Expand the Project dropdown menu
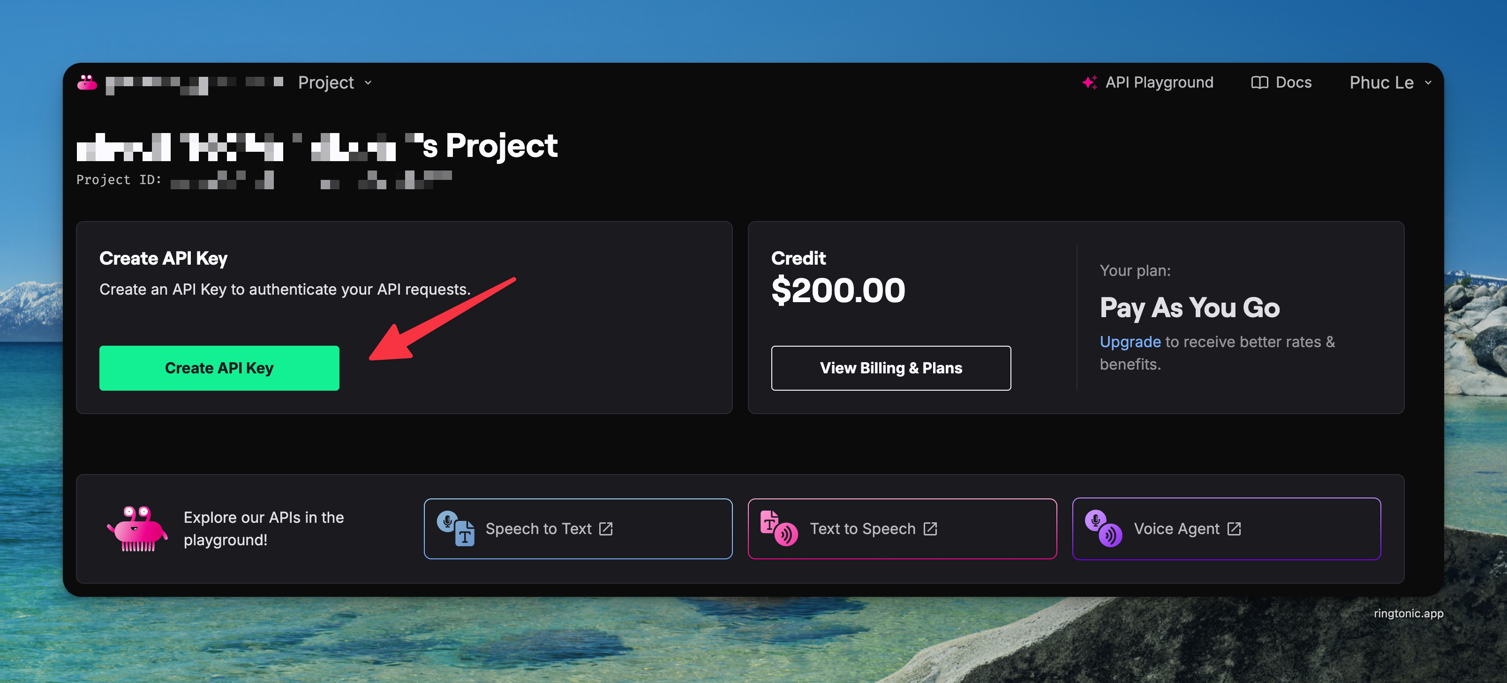The image size is (1507, 683). click(x=335, y=82)
